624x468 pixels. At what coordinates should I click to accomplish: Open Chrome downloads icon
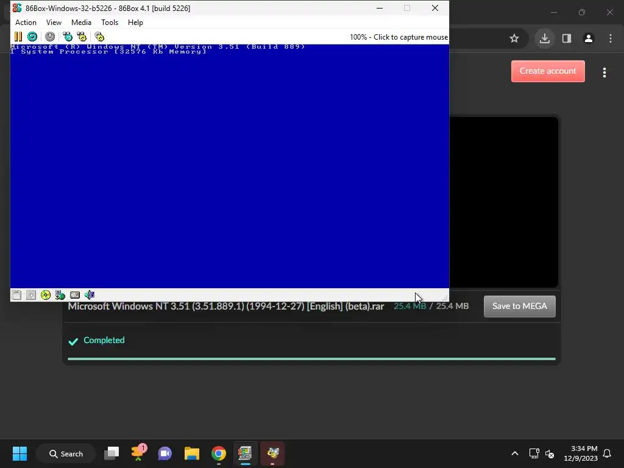(545, 38)
